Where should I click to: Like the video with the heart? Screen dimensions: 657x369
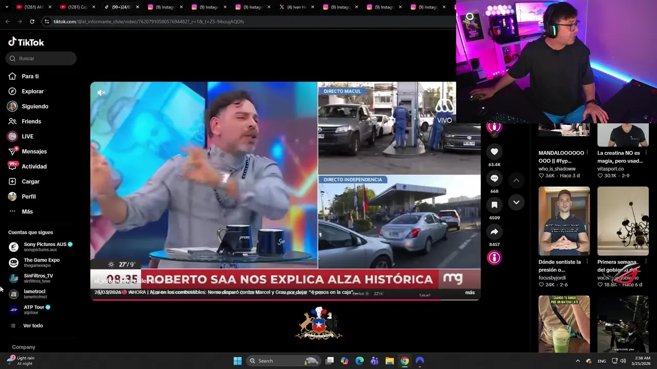[x=494, y=152]
